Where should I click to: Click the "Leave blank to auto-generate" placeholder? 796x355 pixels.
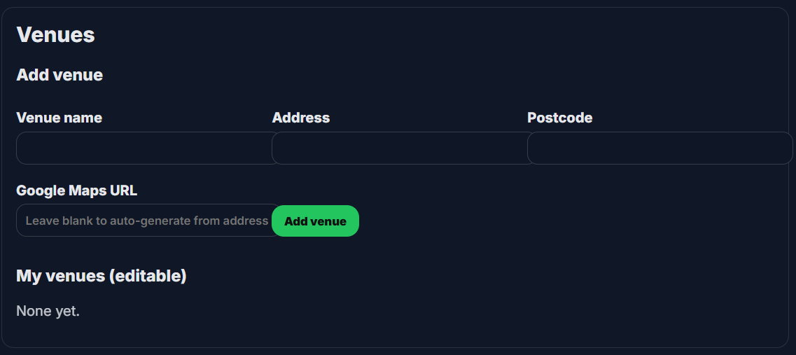pyautogui.click(x=146, y=221)
